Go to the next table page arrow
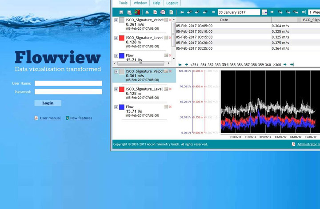Image resolution: width=320 pixels, height=209 pixels. (x=285, y=65)
